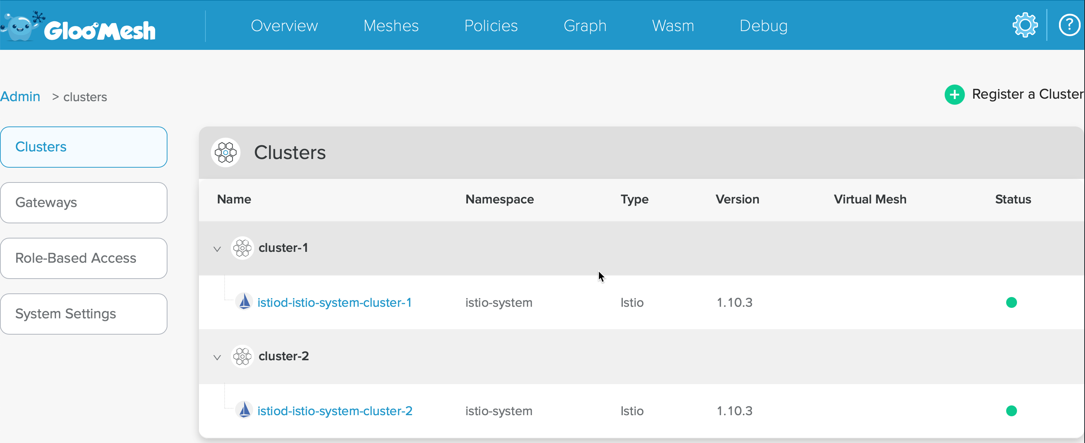The image size is (1085, 443).
Task: Click the cluster-1 hexagon icon
Action: click(242, 248)
